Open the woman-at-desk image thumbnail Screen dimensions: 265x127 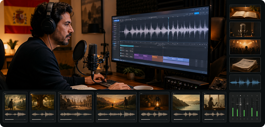[214, 102]
